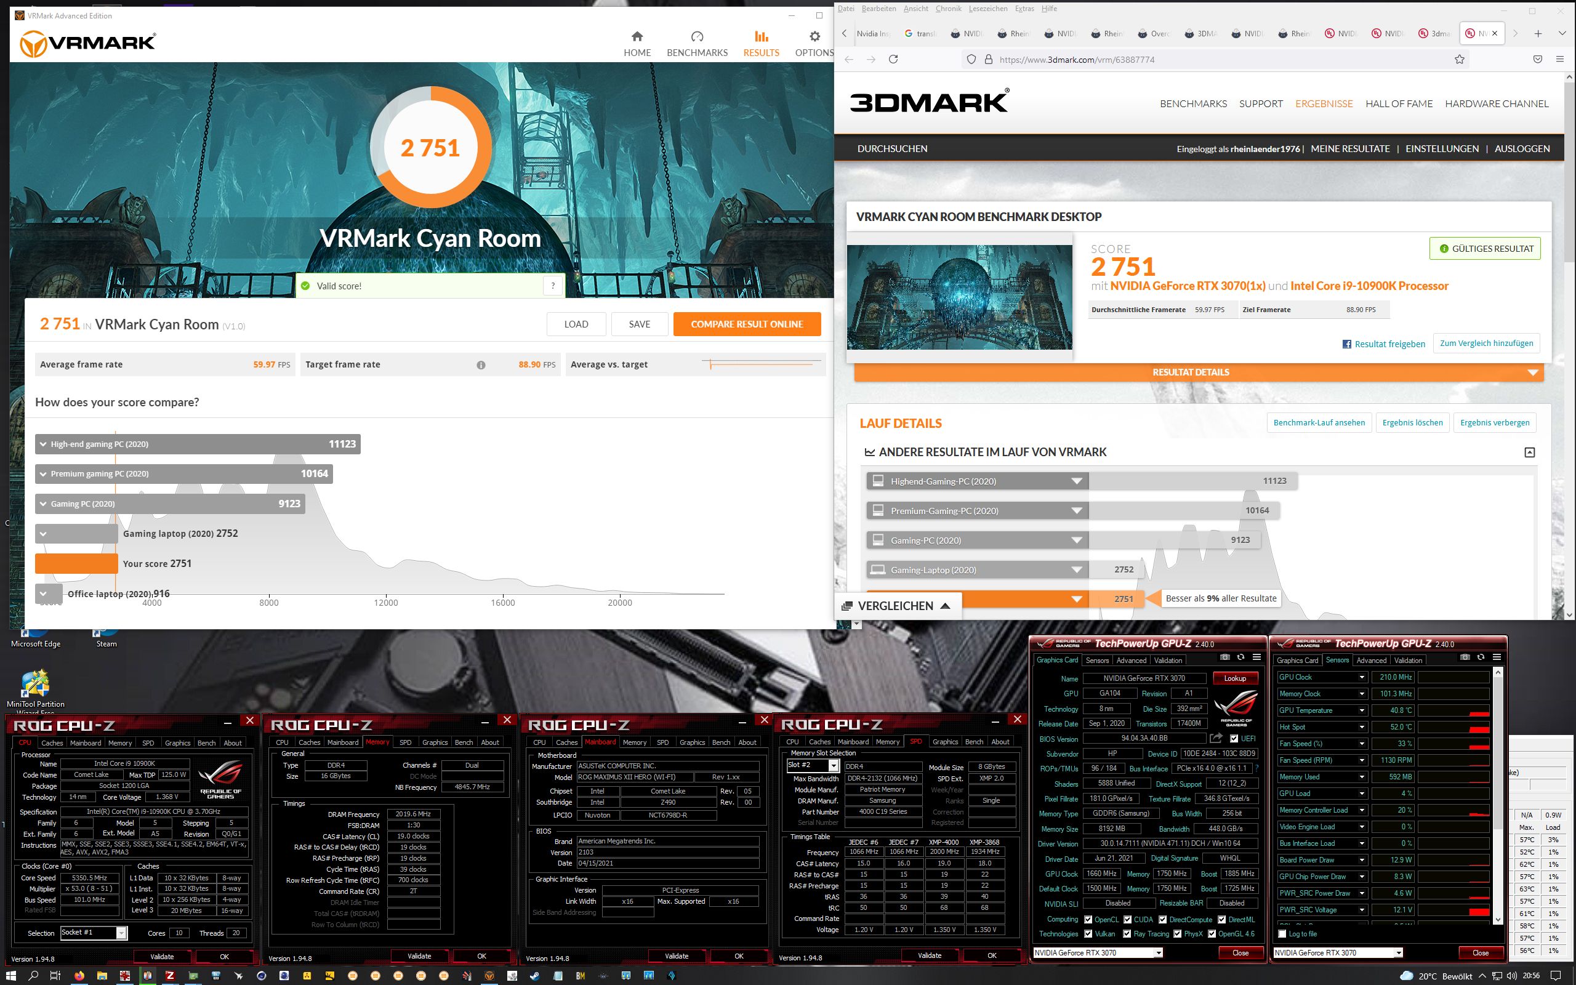Screen dimensions: 1576x985
Task: Open the VRMark HOME icon
Action: 637,36
